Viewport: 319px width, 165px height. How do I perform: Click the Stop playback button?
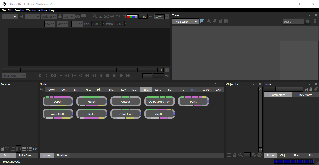(x=108, y=76)
